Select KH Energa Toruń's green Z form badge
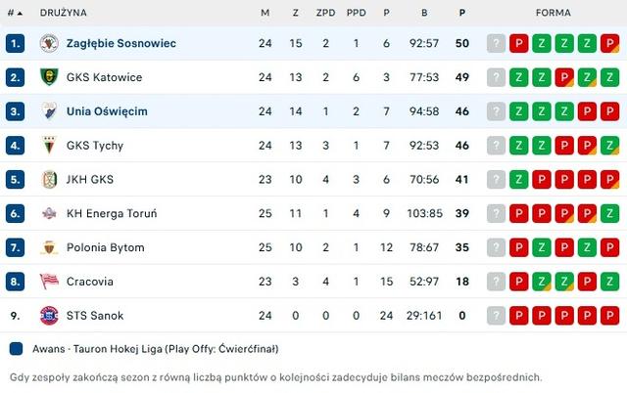This screenshot has width=627, height=393. pyautogui.click(x=609, y=213)
